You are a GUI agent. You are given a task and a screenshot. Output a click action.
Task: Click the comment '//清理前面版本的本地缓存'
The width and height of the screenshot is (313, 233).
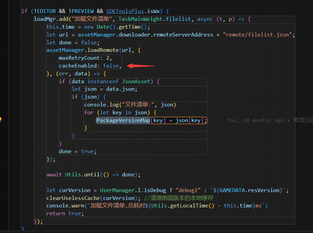tap(179, 198)
